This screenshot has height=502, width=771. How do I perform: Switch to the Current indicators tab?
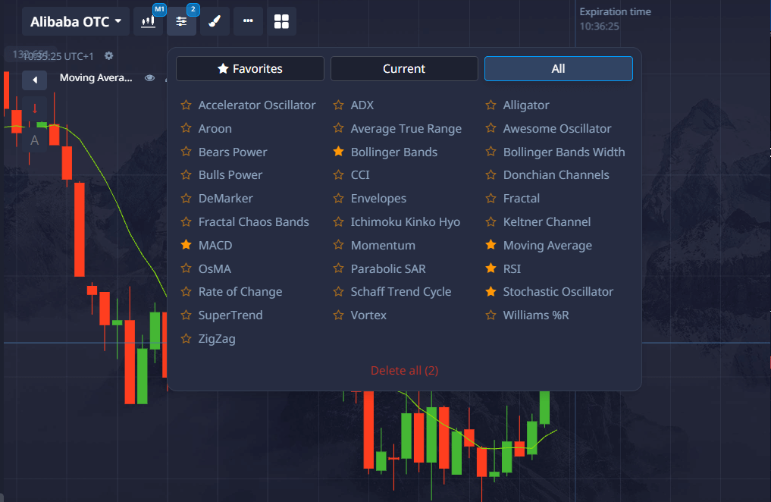404,69
